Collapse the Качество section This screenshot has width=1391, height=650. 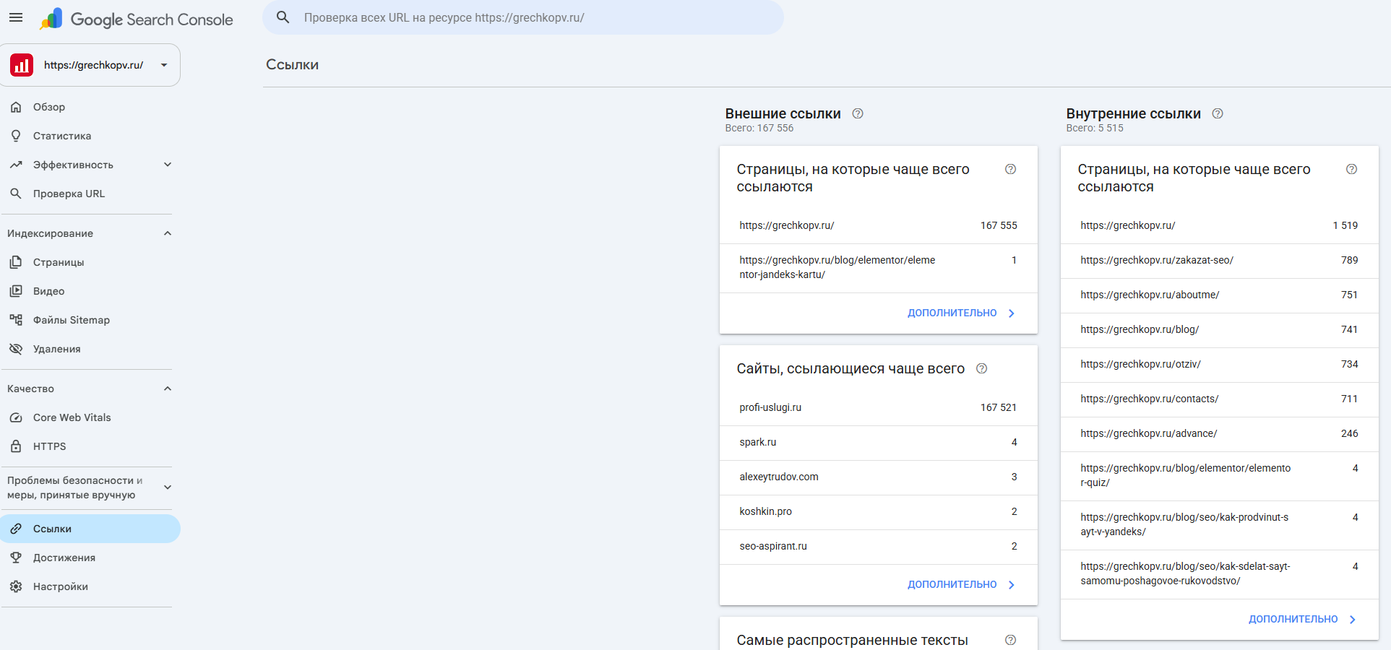168,389
